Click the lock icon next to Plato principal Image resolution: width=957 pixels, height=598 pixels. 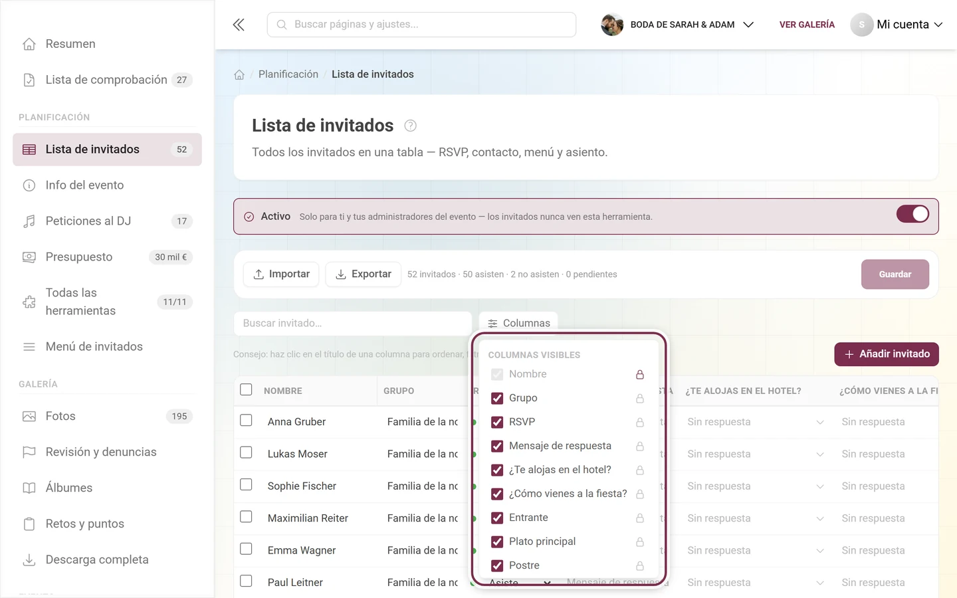(x=640, y=542)
